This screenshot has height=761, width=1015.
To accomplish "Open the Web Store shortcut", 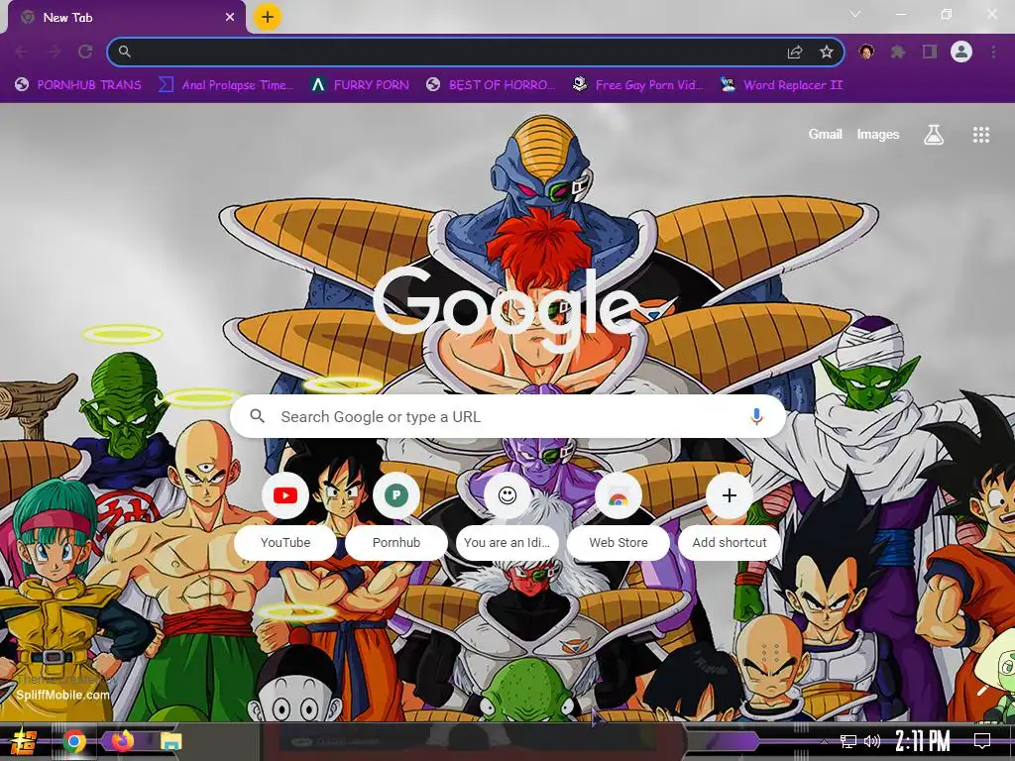I will 619,515.
